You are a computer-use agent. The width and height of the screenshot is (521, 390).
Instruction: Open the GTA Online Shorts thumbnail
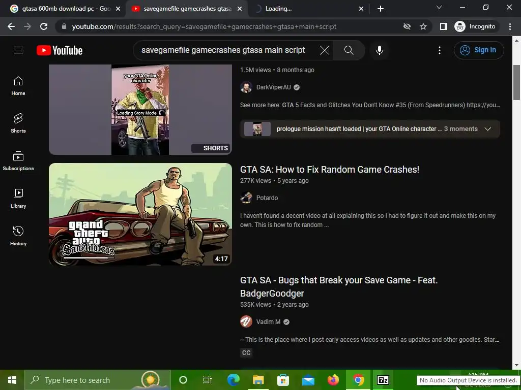click(140, 110)
